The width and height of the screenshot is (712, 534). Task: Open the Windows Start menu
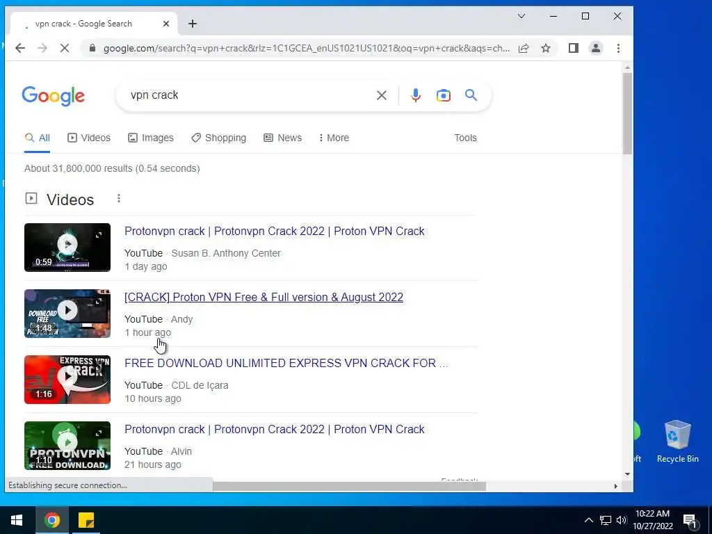[x=17, y=520]
